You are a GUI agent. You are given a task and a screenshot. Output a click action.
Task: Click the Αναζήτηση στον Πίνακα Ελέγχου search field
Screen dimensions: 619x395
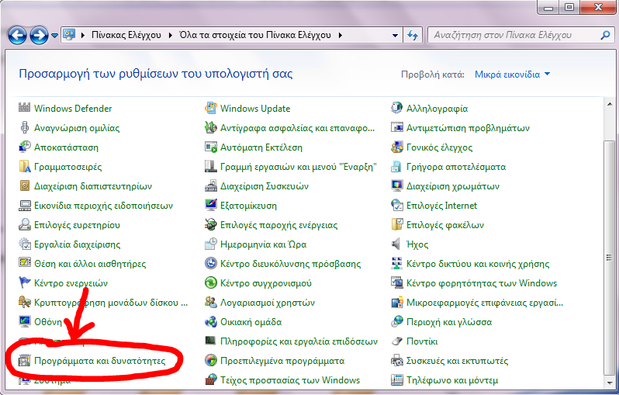point(512,36)
